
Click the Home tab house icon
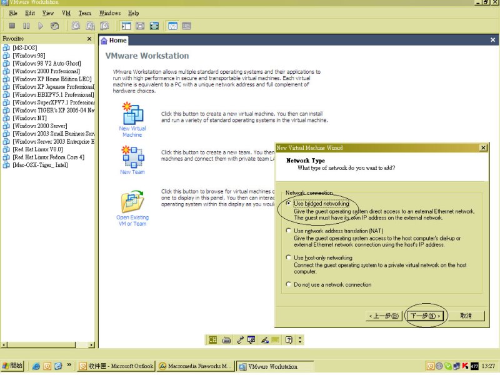[x=104, y=41]
